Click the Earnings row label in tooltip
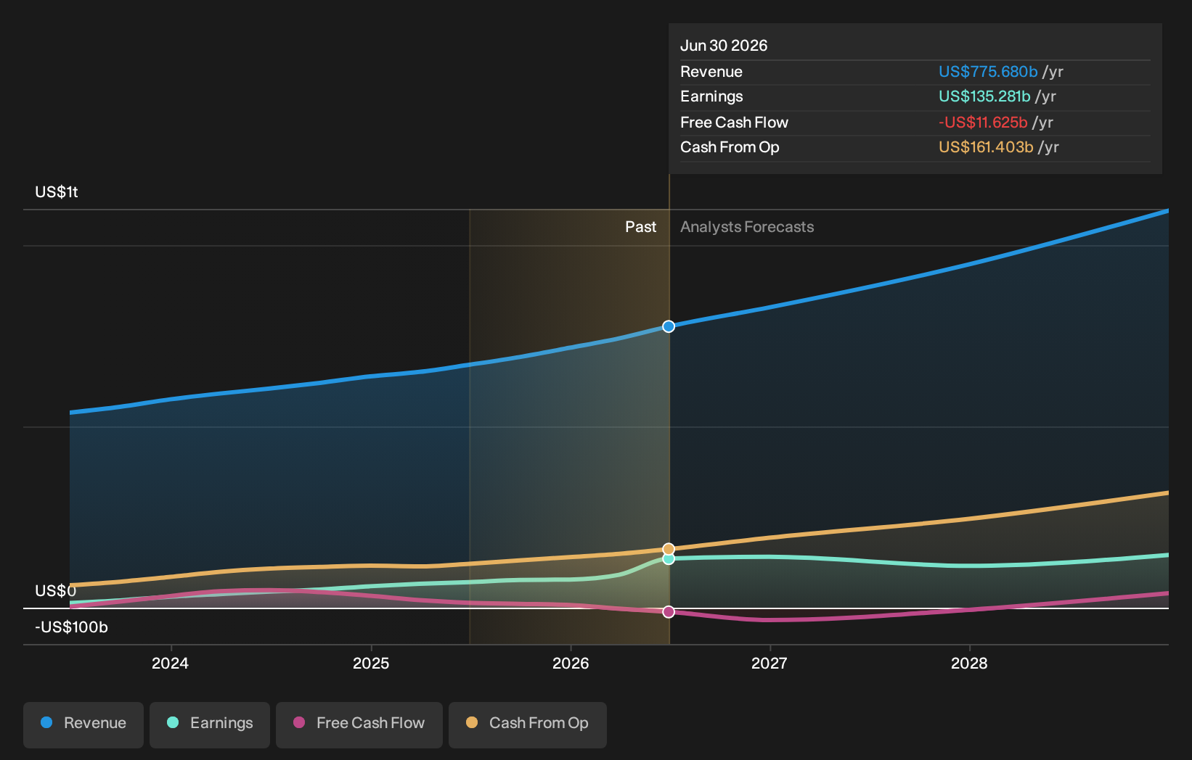The height and width of the screenshot is (760, 1192). point(711,96)
